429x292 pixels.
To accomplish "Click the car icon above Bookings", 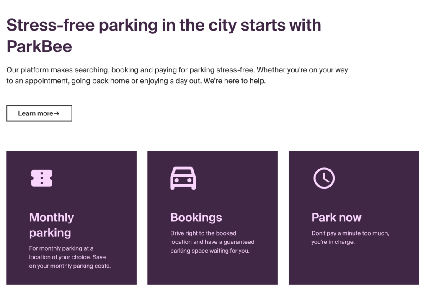I will pyautogui.click(x=183, y=178).
